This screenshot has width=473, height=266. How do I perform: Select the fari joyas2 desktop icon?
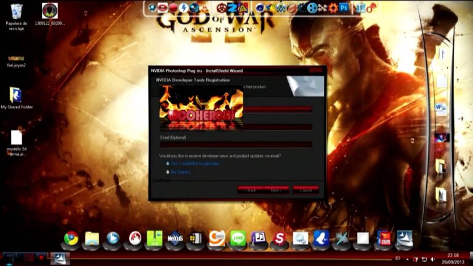16,62
